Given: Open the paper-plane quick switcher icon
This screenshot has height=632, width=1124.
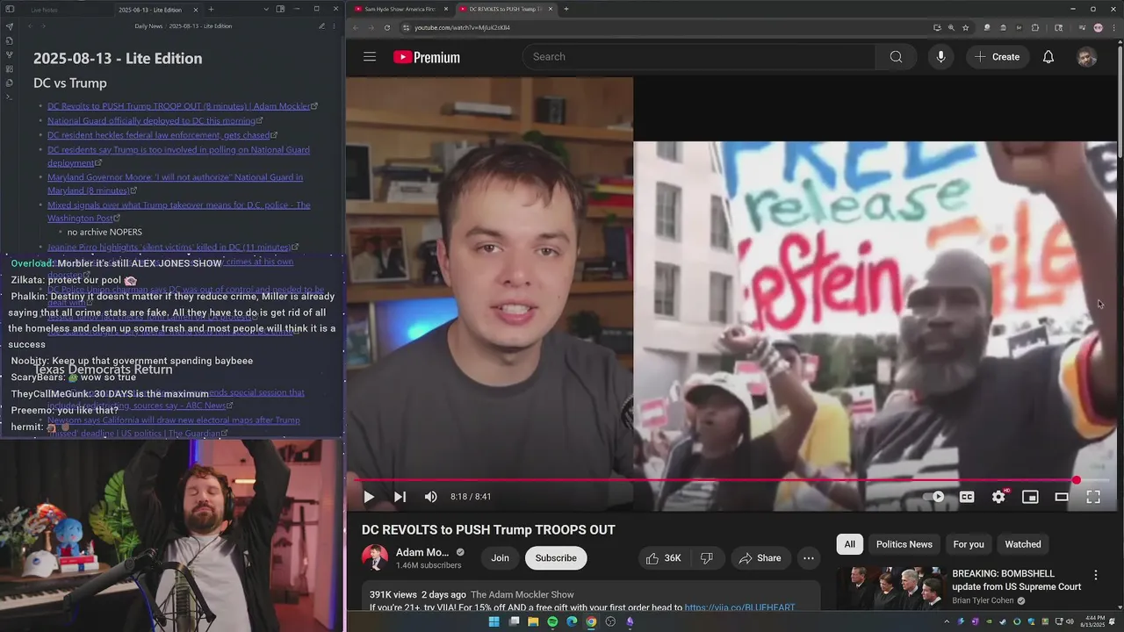Looking at the screenshot, I should [10, 26].
